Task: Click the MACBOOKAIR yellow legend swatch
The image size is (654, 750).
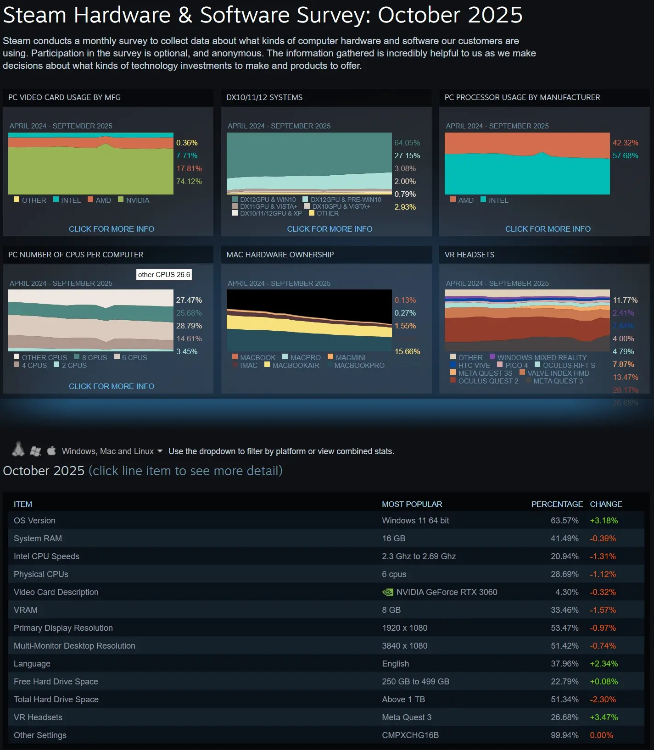Action: tap(267, 365)
